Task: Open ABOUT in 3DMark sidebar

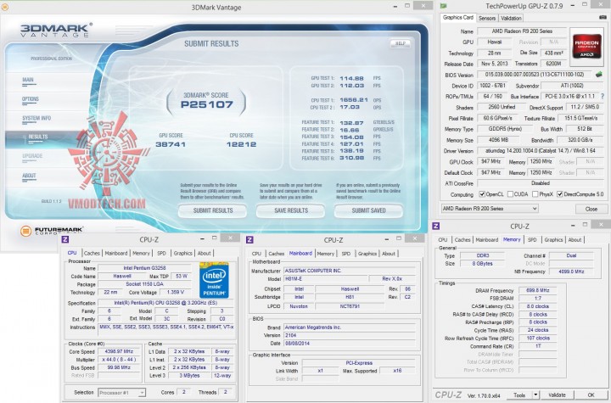Action: click(29, 176)
